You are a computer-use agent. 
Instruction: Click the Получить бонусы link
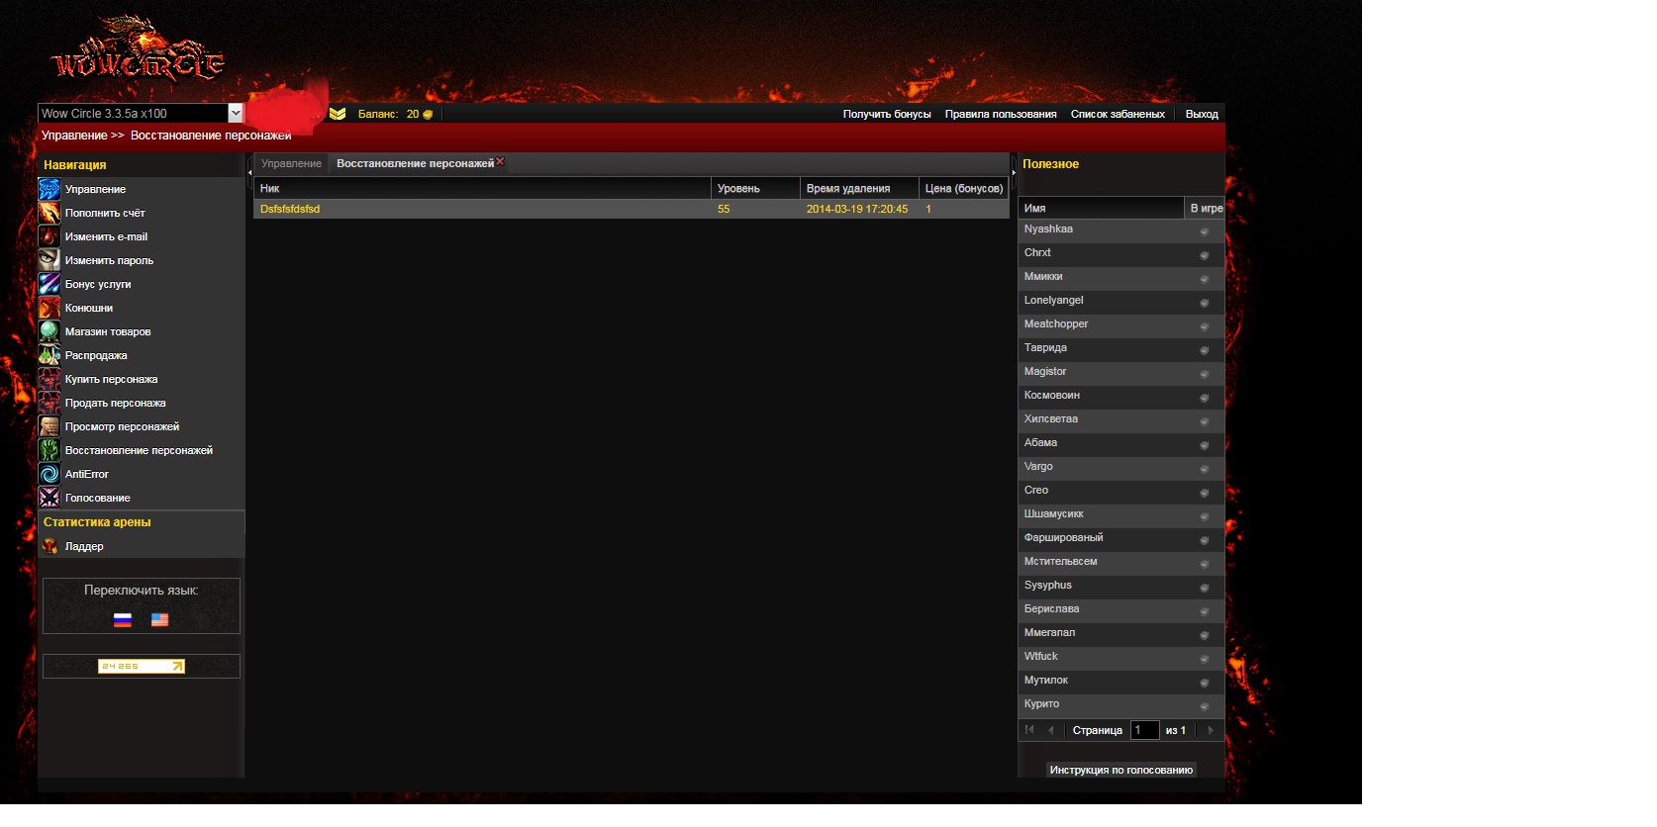coord(886,114)
